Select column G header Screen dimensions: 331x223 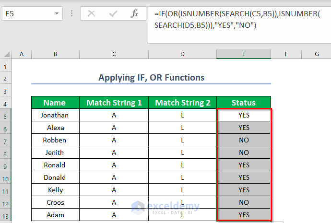click(317, 55)
